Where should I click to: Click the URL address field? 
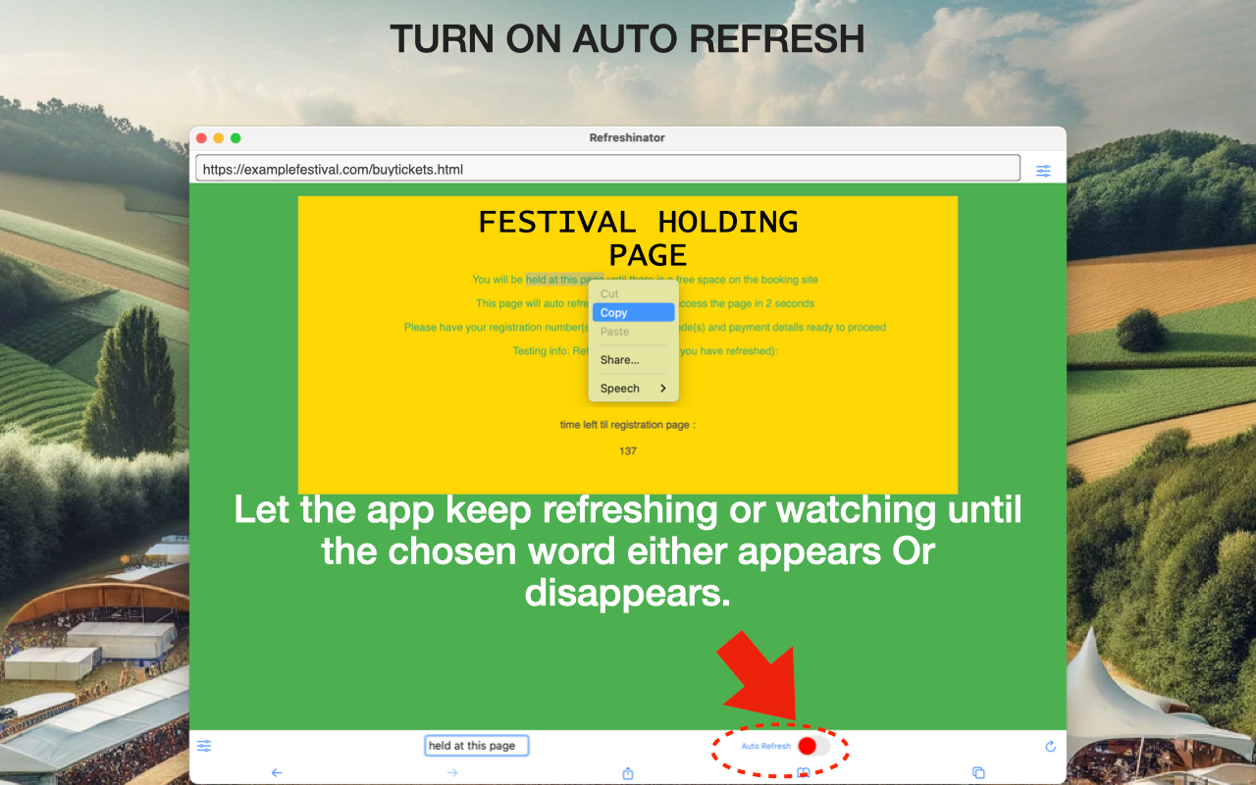[x=607, y=169]
